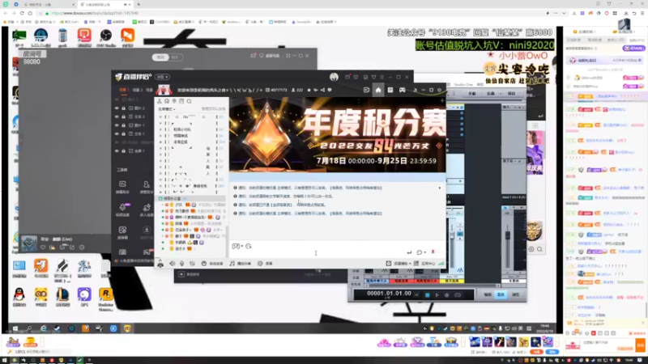Click the user profile icon above channel list

(160, 101)
